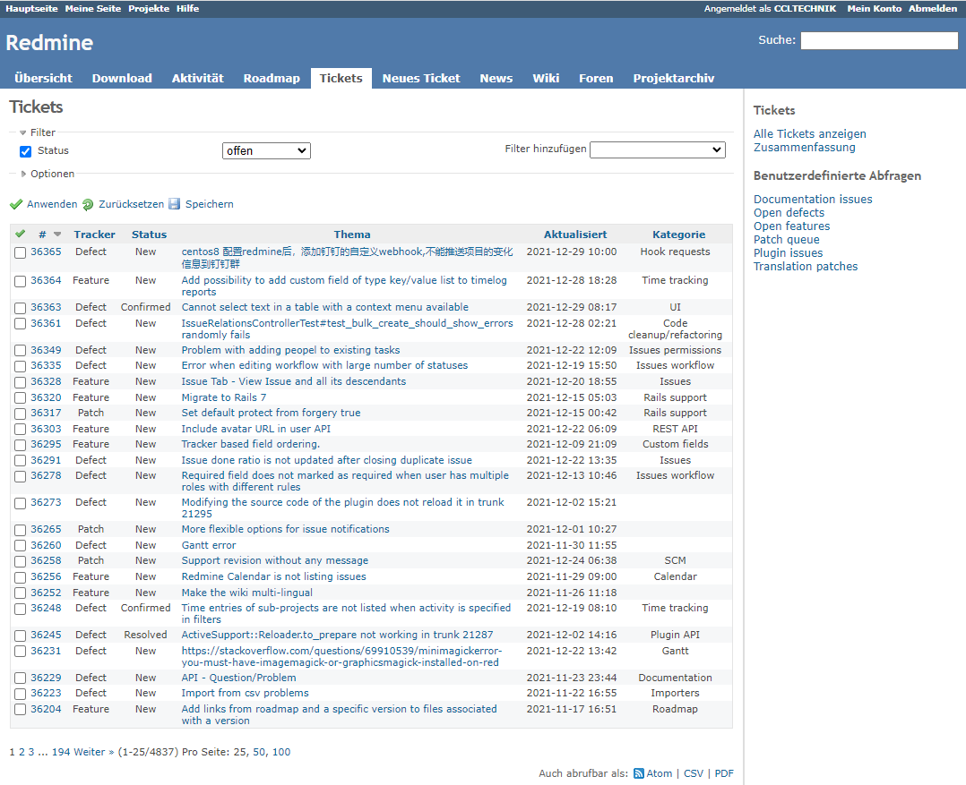Viewport: 966px width, 785px height.
Task: Click the Speichern floppy disk icon
Action: [175, 204]
